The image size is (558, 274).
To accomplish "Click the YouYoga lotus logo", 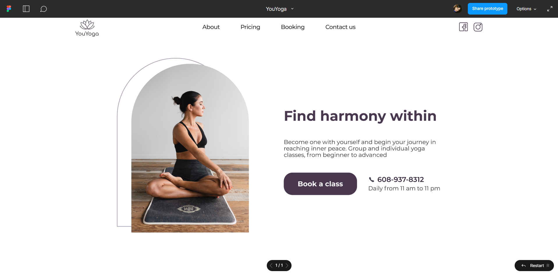I will pos(87,28).
